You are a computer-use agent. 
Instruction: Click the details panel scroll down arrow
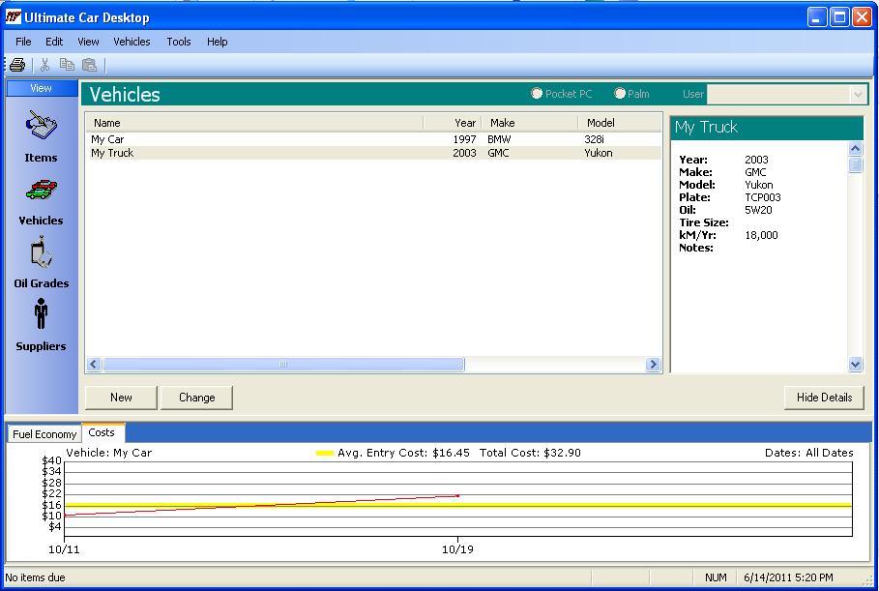856,365
